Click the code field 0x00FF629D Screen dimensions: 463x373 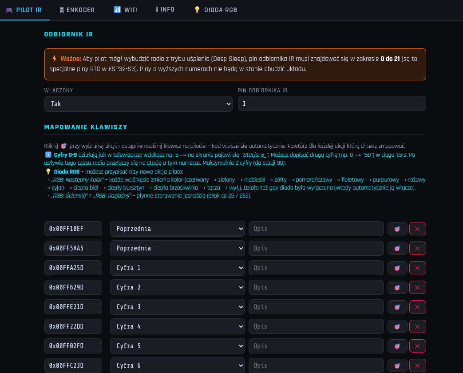[73, 287]
